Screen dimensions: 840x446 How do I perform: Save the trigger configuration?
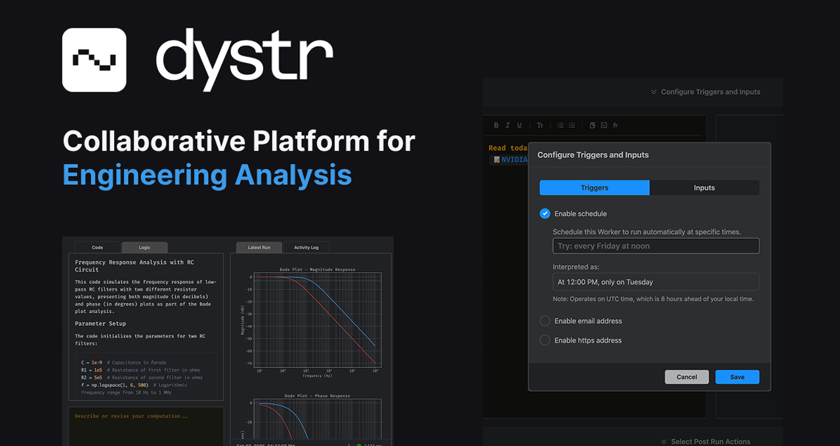click(x=737, y=377)
